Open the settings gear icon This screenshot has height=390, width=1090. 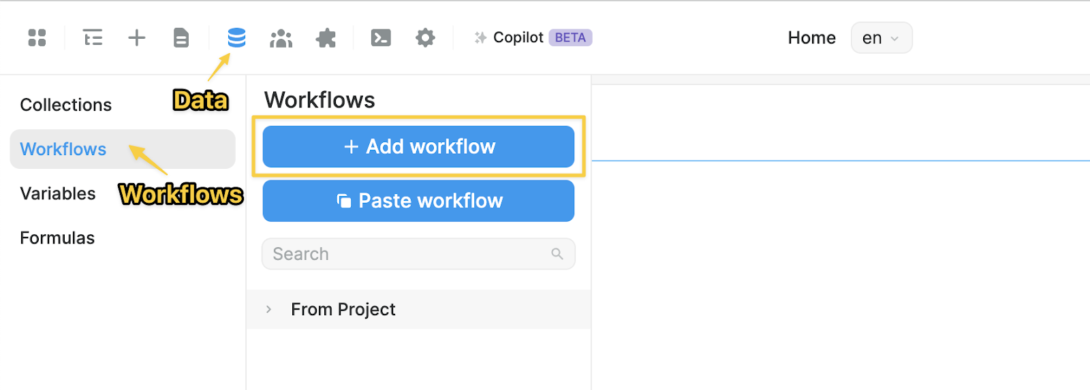pyautogui.click(x=425, y=37)
